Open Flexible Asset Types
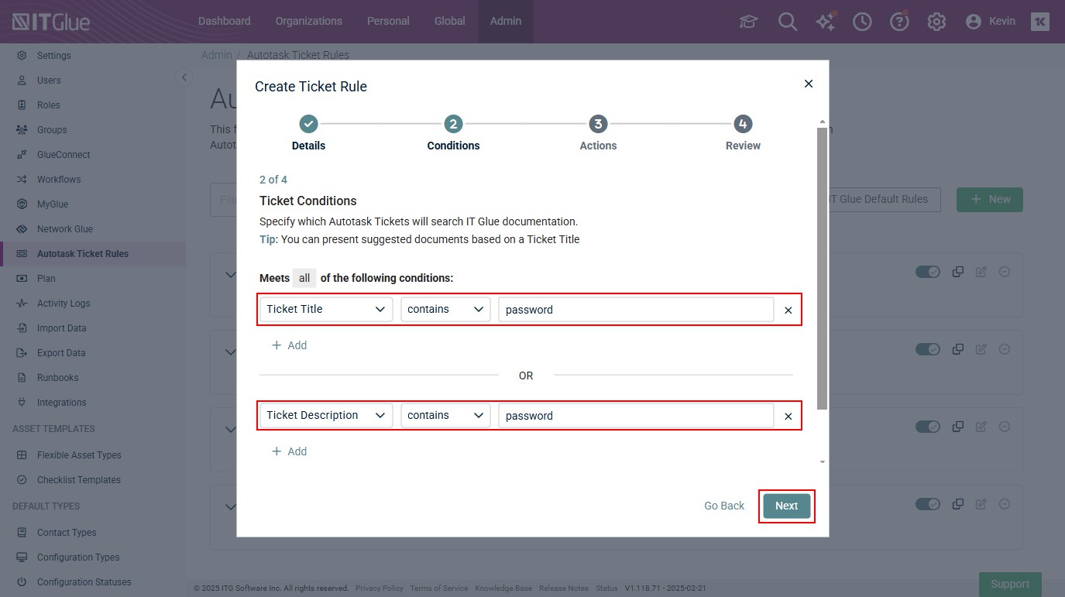Screen dimensions: 1065x597 79,455
